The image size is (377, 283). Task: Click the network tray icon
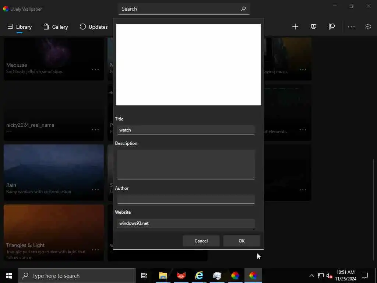[321, 276]
